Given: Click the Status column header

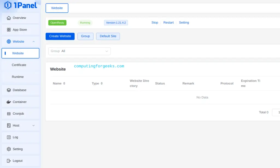Looking at the screenshot, I should [160, 83].
